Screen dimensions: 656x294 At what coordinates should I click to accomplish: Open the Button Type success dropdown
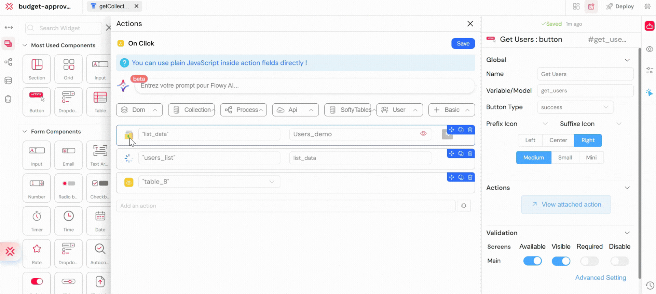tap(575, 107)
